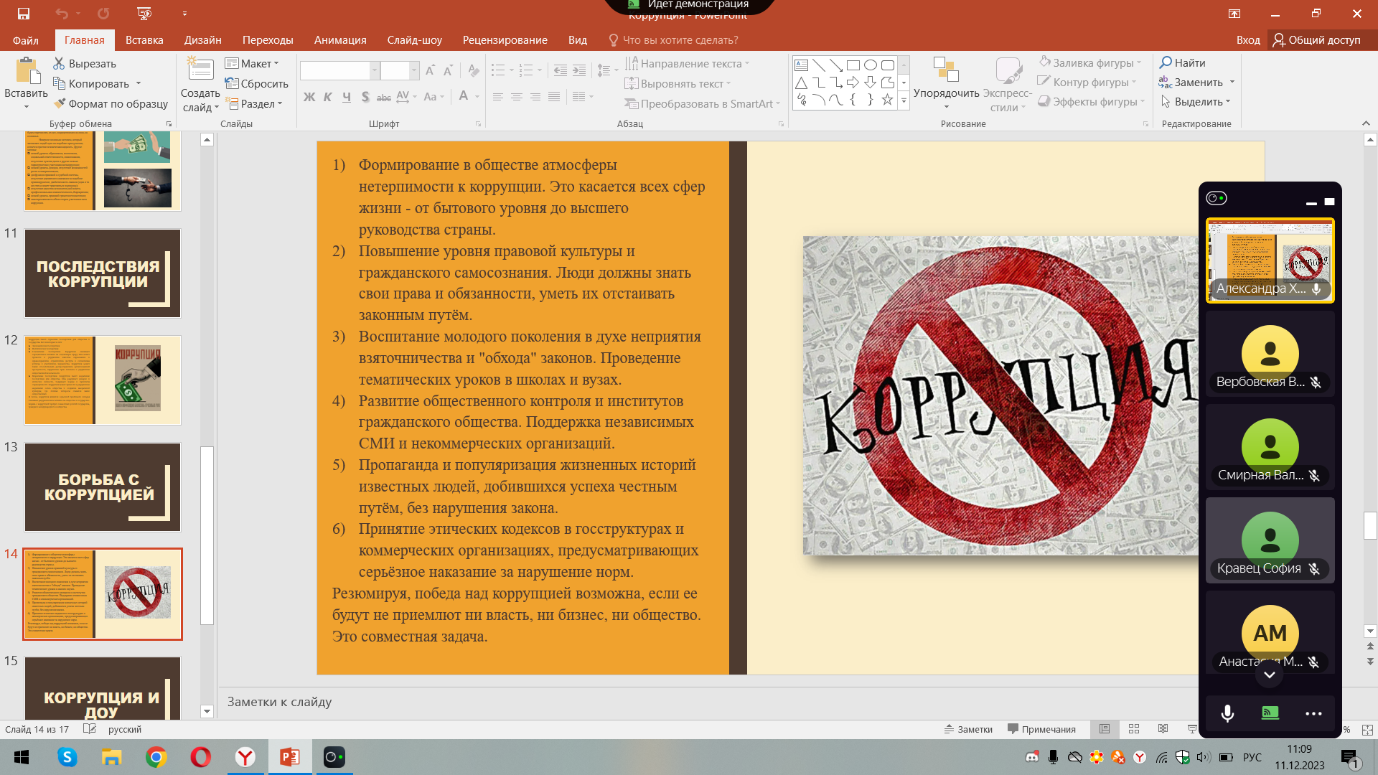Click Reset (Сбросить) slide button
The width and height of the screenshot is (1378, 775).
256,84
